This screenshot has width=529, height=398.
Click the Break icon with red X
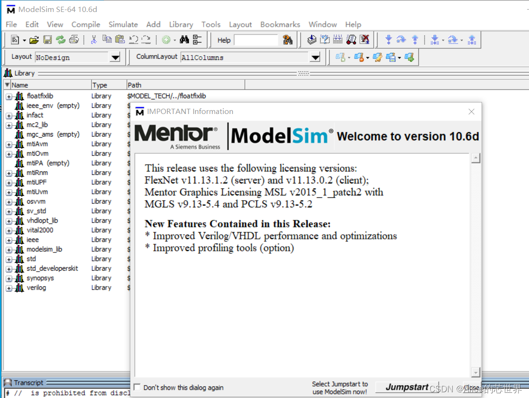pyautogui.click(x=364, y=40)
